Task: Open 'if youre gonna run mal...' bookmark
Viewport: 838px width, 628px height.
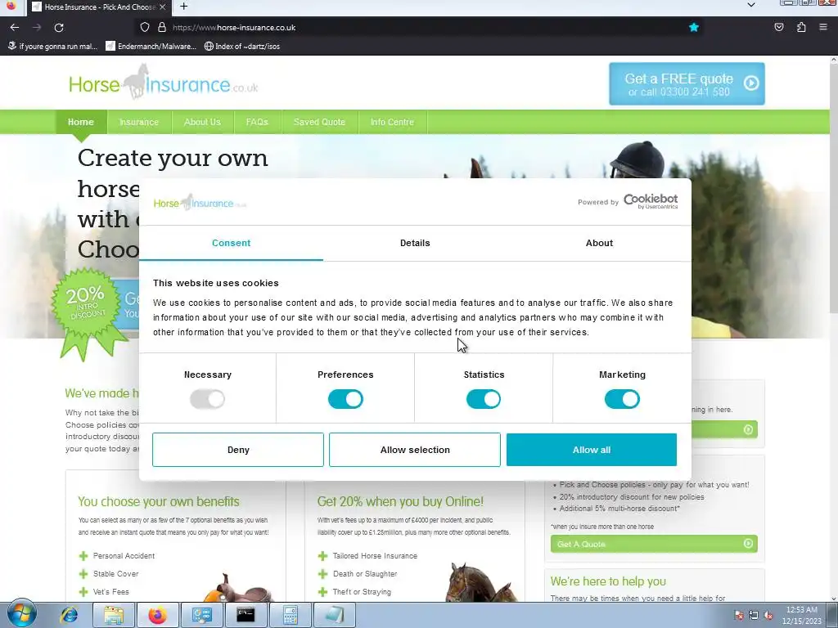Action: point(52,47)
